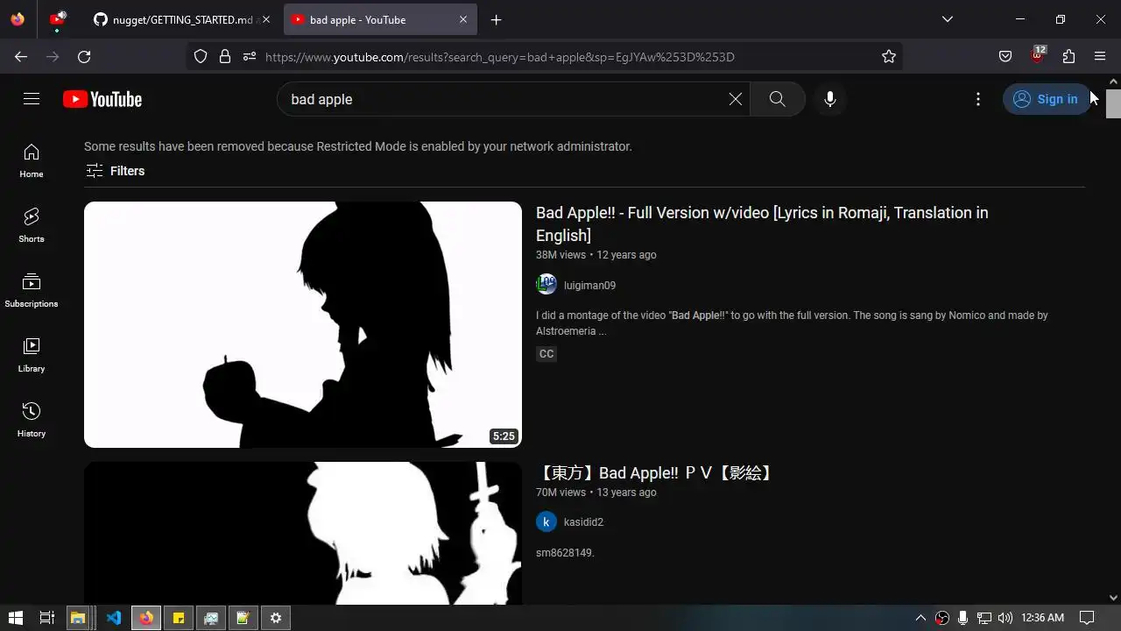Open the Windows Start menu
The image size is (1121, 631).
(x=16, y=618)
